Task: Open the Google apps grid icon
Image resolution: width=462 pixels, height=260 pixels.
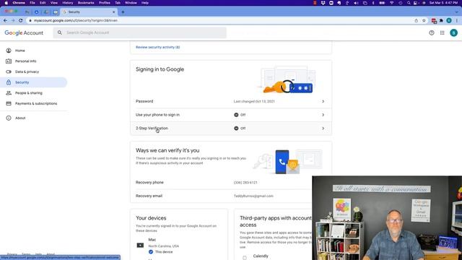Action: click(x=443, y=32)
